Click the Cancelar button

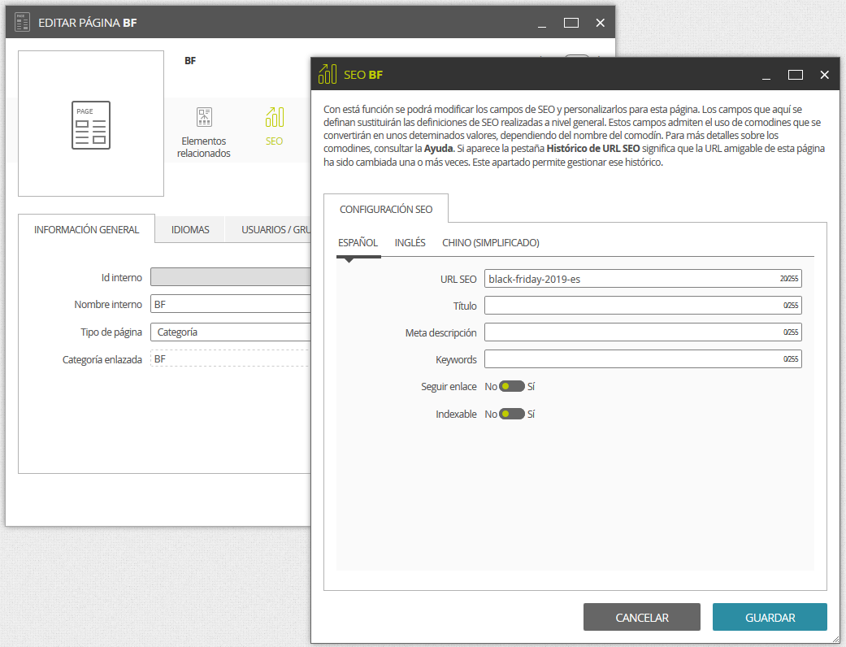click(641, 617)
